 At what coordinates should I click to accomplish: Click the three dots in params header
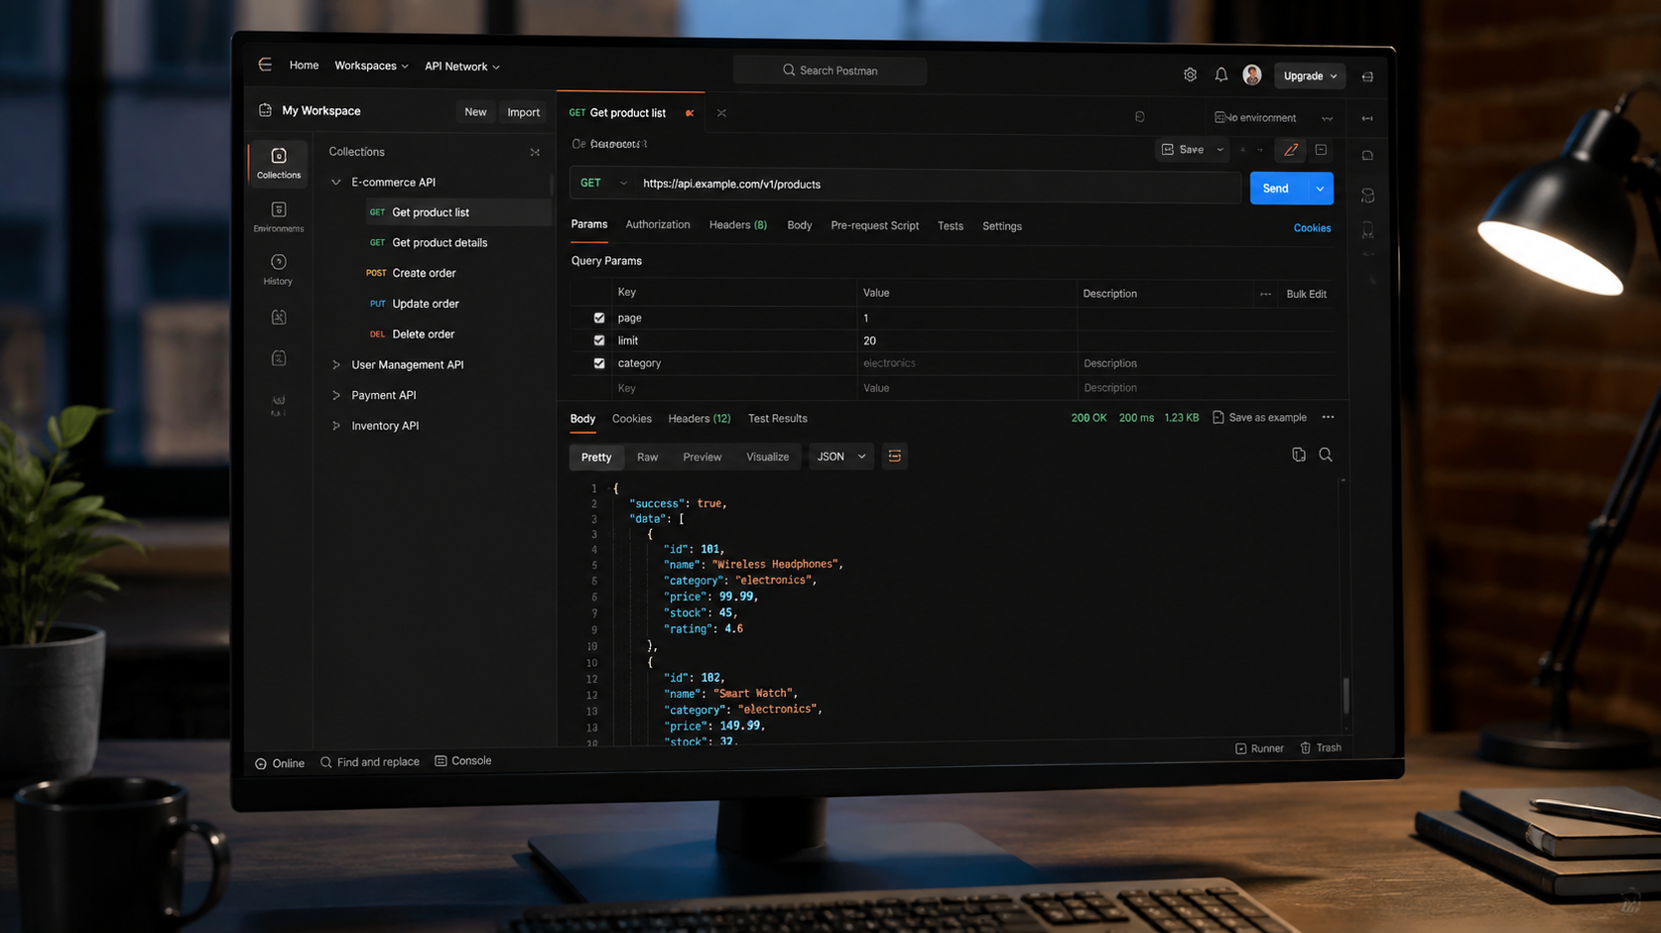tap(1265, 294)
